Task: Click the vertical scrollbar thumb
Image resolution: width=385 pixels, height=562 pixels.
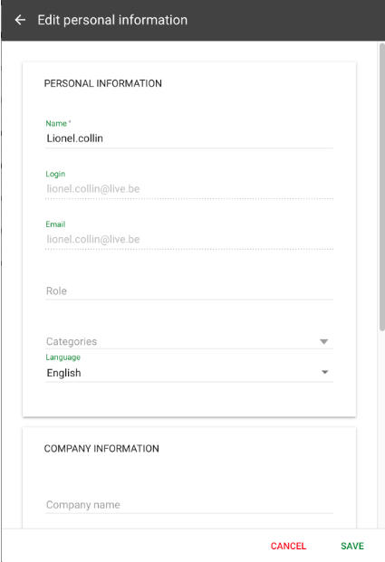Action: coord(381,186)
